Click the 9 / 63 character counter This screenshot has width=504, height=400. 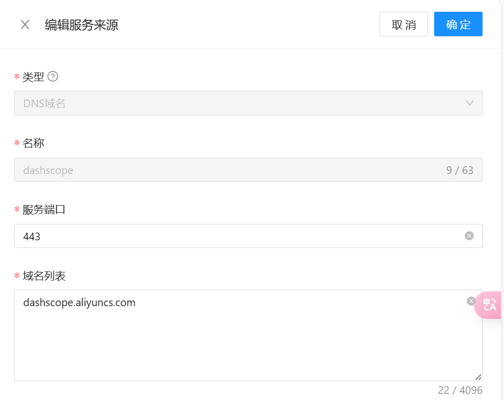(460, 170)
